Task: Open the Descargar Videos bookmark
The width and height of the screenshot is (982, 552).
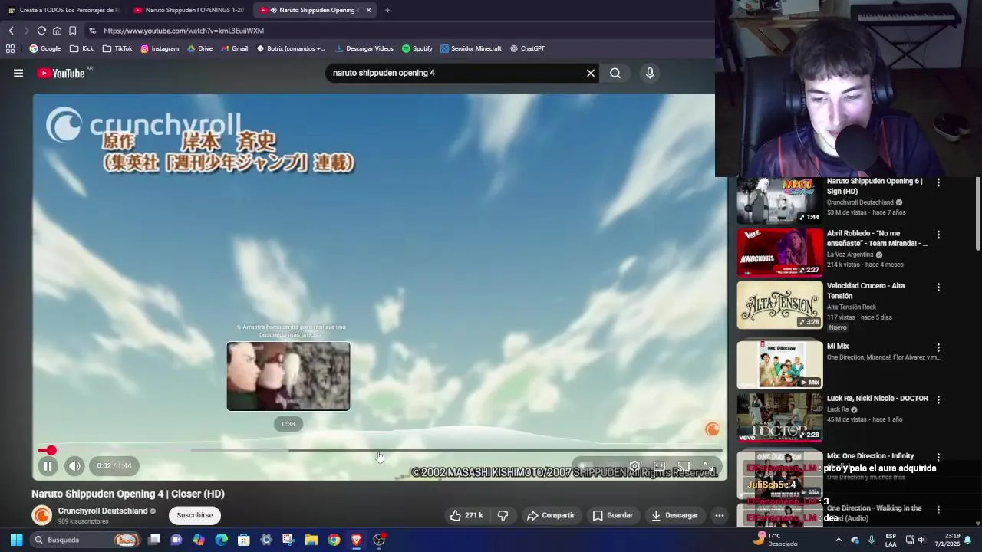Action: [364, 48]
